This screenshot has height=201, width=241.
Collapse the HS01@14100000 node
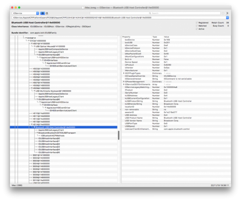coord(32,44)
